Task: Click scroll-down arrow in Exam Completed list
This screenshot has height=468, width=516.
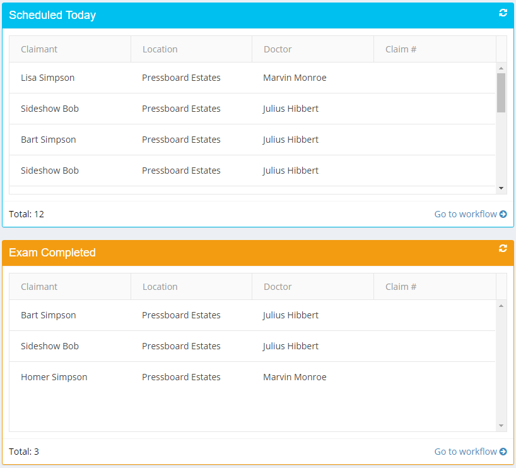Action: [501, 426]
